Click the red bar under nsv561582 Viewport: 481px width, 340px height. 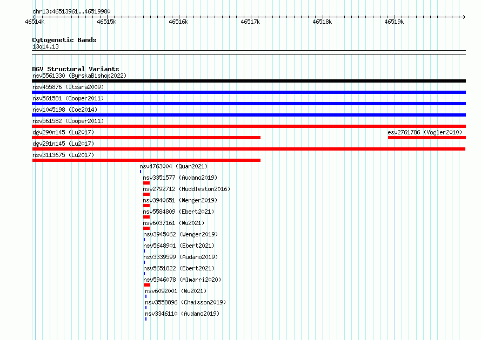point(249,126)
